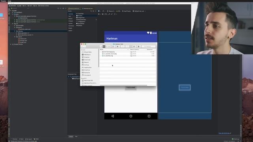Select ic_launcher_round.png in Finder list
Image resolution: width=253 pixels, height=142 pixels.
(109, 54)
